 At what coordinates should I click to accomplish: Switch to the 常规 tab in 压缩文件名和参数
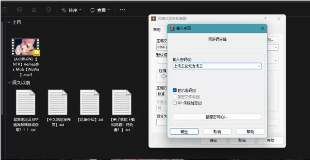tap(157, 30)
